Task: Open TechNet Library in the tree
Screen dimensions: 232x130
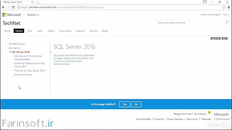Action: coord(16,44)
